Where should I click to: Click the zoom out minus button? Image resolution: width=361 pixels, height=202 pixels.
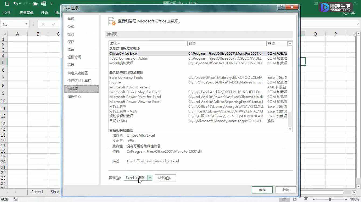314,200
